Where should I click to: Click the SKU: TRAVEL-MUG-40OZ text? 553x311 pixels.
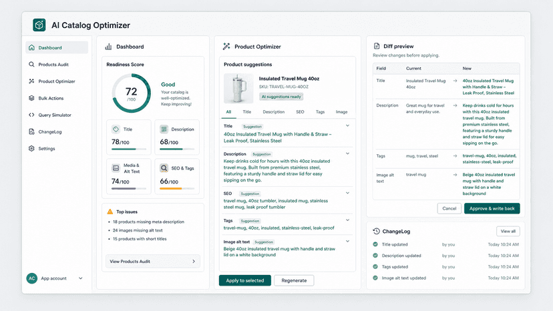tap(284, 87)
